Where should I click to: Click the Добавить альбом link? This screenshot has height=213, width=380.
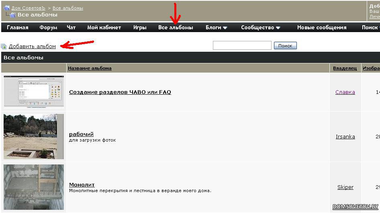click(32, 47)
